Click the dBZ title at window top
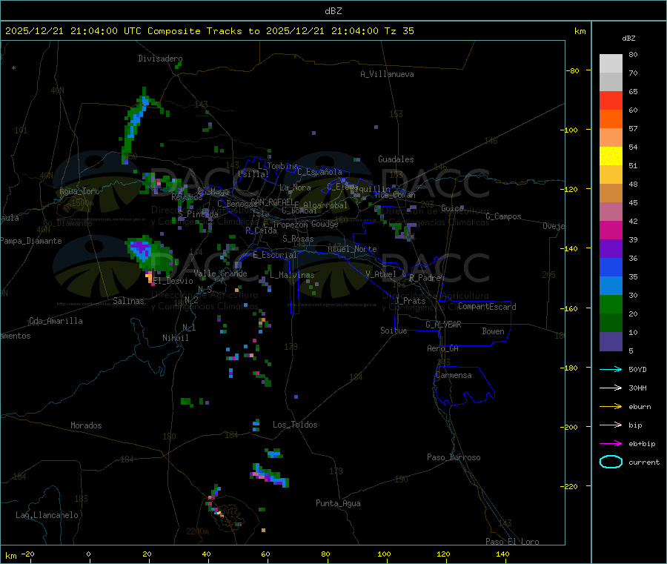 333,10
